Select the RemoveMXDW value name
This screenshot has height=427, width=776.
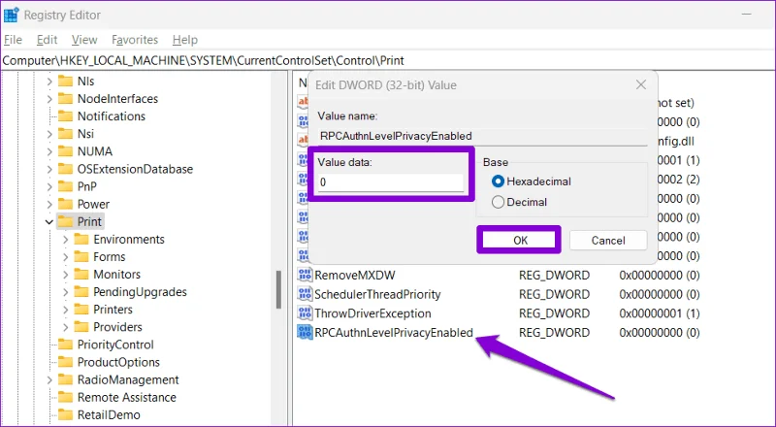(x=355, y=275)
